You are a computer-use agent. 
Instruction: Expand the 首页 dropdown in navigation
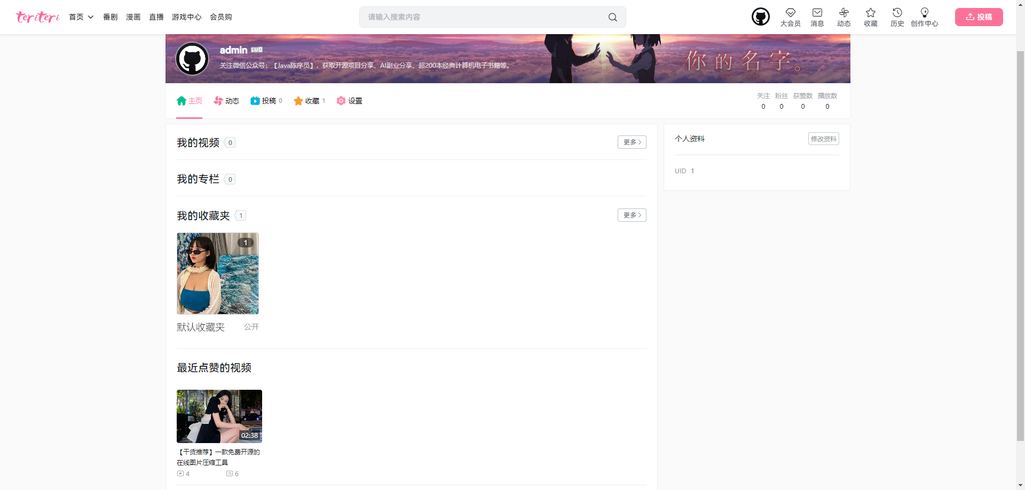[81, 17]
